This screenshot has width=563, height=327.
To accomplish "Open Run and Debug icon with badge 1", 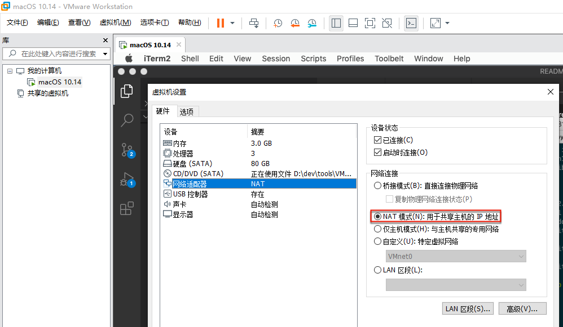I will (127, 179).
